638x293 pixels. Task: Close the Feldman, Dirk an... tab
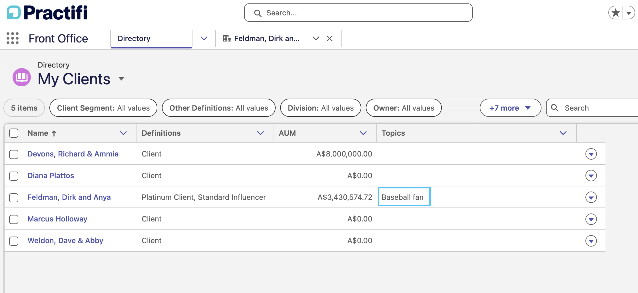pos(330,38)
